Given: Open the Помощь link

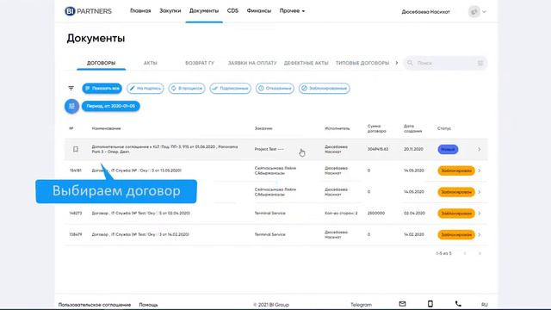Looking at the screenshot, I should coord(148,305).
